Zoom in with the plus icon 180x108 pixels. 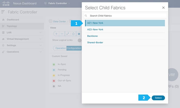coord(56,34)
